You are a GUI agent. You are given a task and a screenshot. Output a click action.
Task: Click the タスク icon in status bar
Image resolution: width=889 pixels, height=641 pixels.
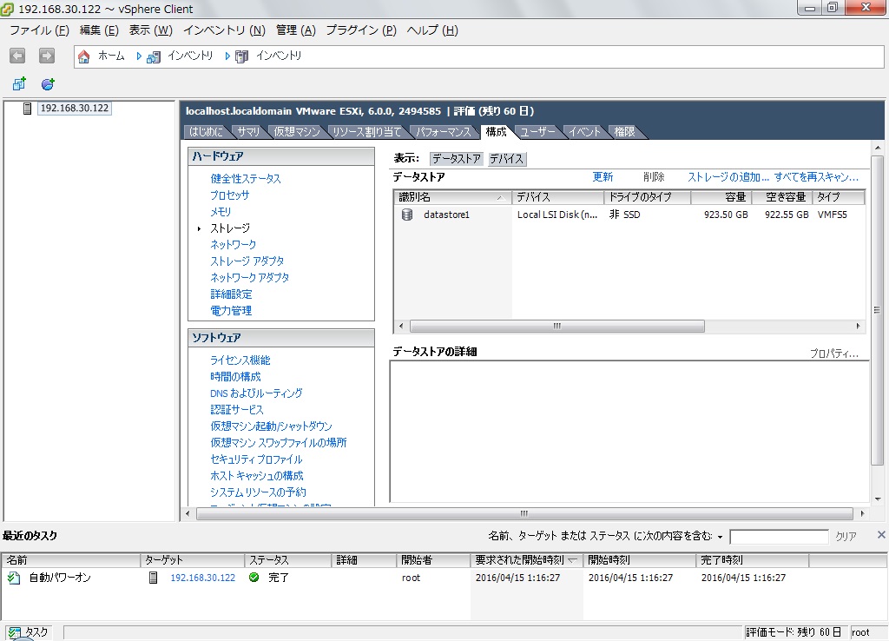[15, 632]
